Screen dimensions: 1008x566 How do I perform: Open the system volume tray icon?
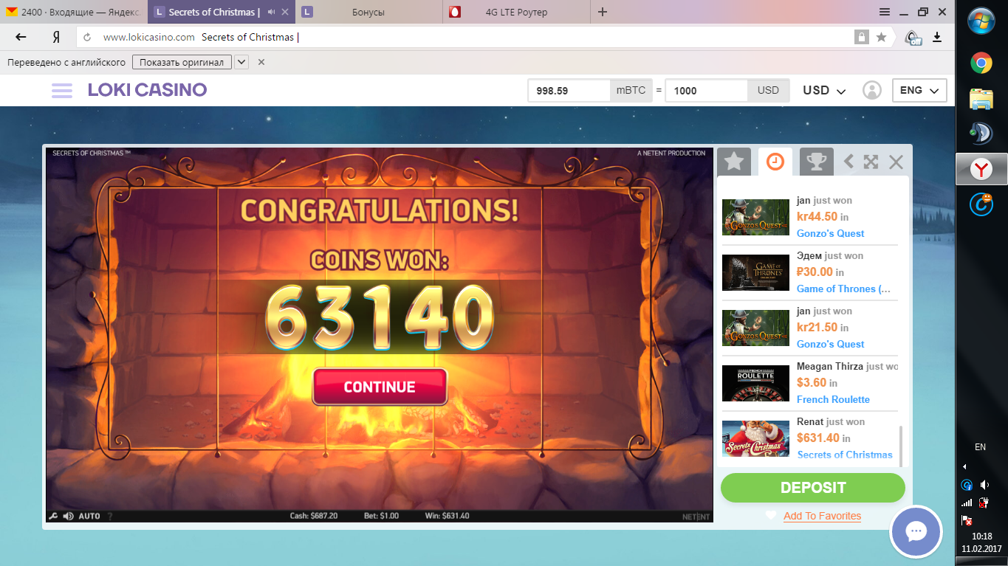pos(984,485)
